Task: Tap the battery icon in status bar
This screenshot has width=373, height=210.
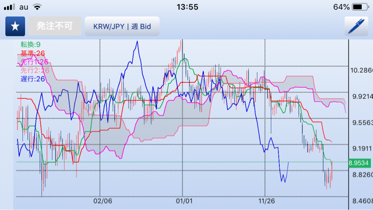Action: [x=360, y=7]
